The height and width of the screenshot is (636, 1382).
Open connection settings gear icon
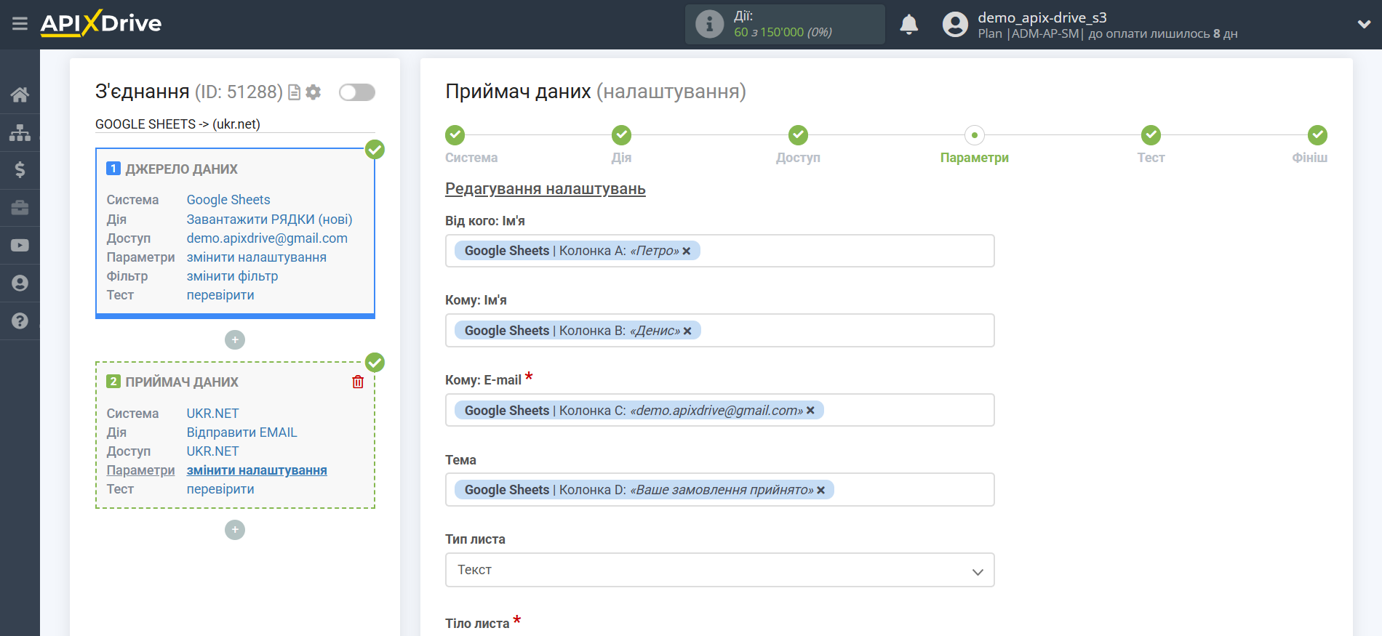(313, 92)
